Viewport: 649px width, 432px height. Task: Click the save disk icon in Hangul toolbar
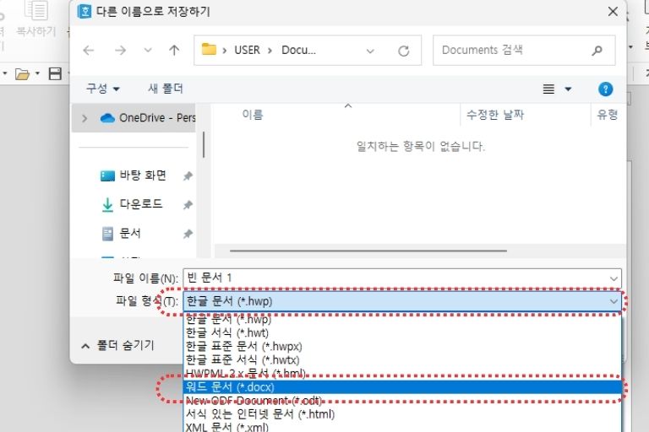(55, 74)
